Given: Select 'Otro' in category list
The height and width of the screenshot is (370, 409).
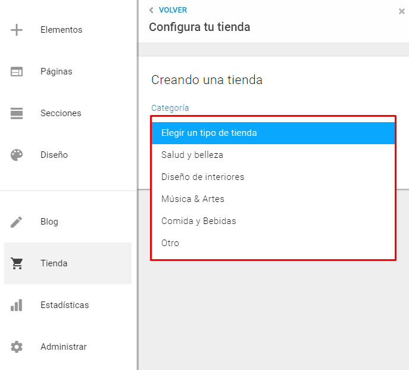Looking at the screenshot, I should point(273,243).
